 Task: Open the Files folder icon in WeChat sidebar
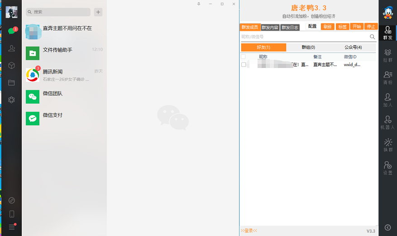[x=11, y=82]
